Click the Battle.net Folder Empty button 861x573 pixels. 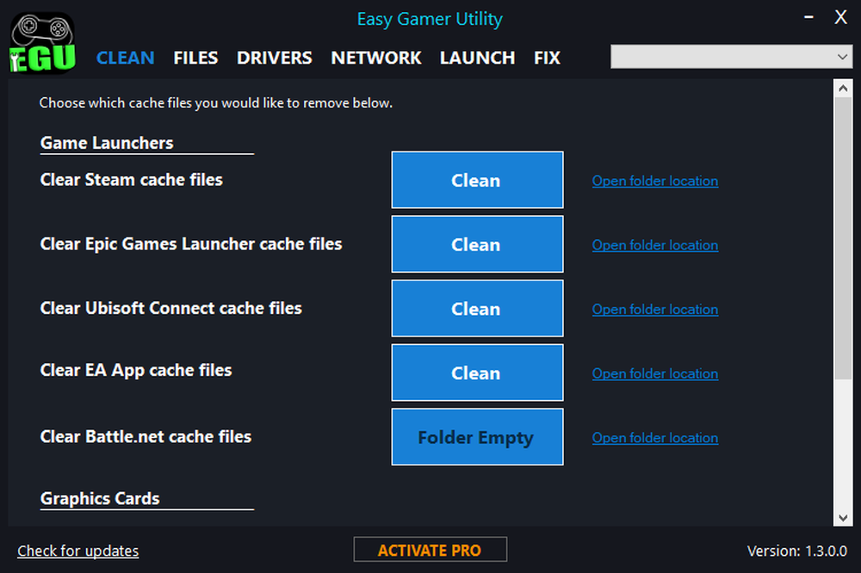coord(477,437)
